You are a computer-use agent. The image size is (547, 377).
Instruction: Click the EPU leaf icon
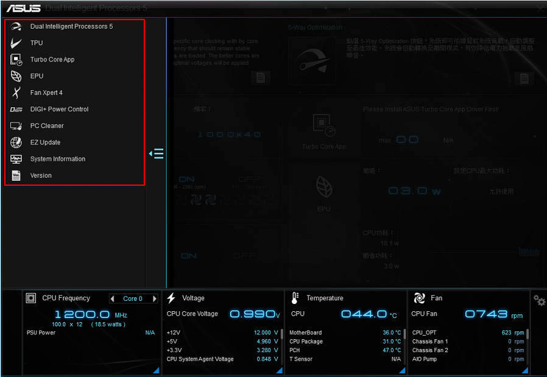(16, 76)
